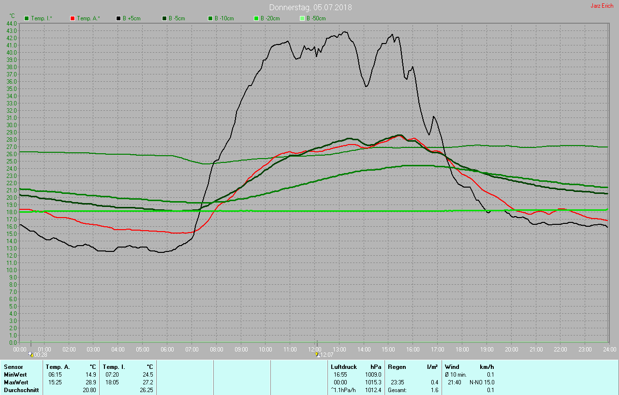Click the weather icon at 12:07

coord(317,354)
